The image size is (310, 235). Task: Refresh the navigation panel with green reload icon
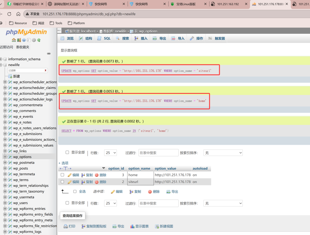(x=39, y=40)
